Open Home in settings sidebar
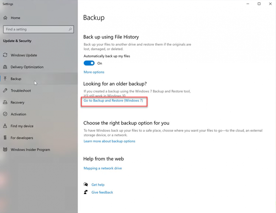276x213 pixels. (x=39, y=18)
